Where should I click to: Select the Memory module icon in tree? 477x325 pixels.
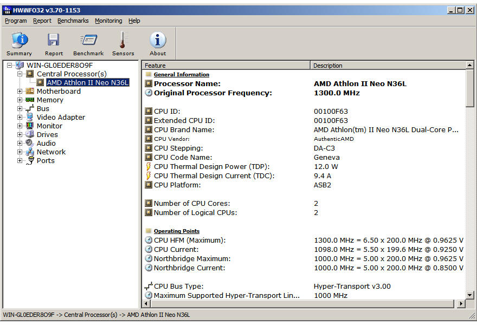click(x=30, y=100)
